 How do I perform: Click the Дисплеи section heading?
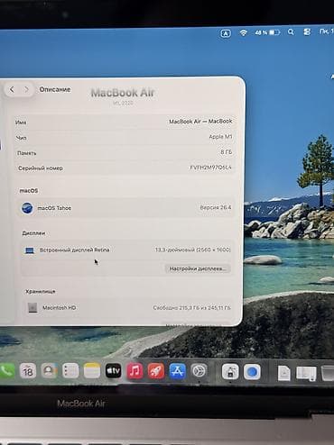point(33,233)
